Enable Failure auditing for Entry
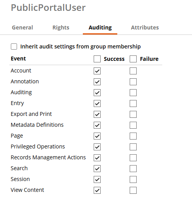The height and width of the screenshot is (200, 192). coord(133,103)
